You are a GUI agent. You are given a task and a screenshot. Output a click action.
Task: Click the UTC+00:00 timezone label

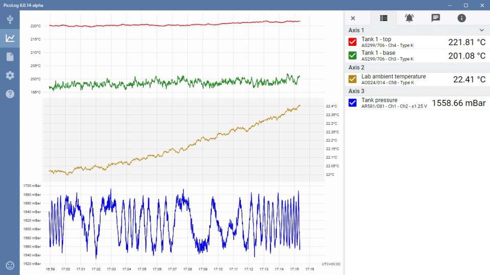click(x=331, y=264)
